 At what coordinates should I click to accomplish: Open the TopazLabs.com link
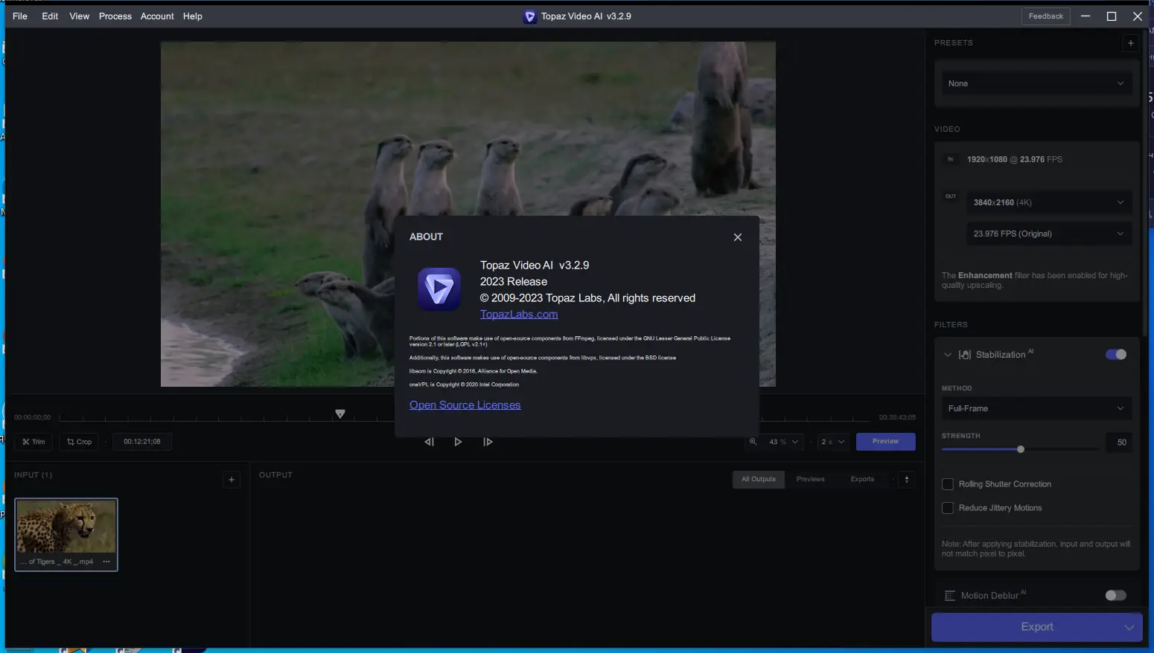519,315
